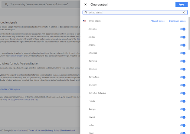Clear the united states search text
This screenshot has width=190, height=134.
pos(184,12)
